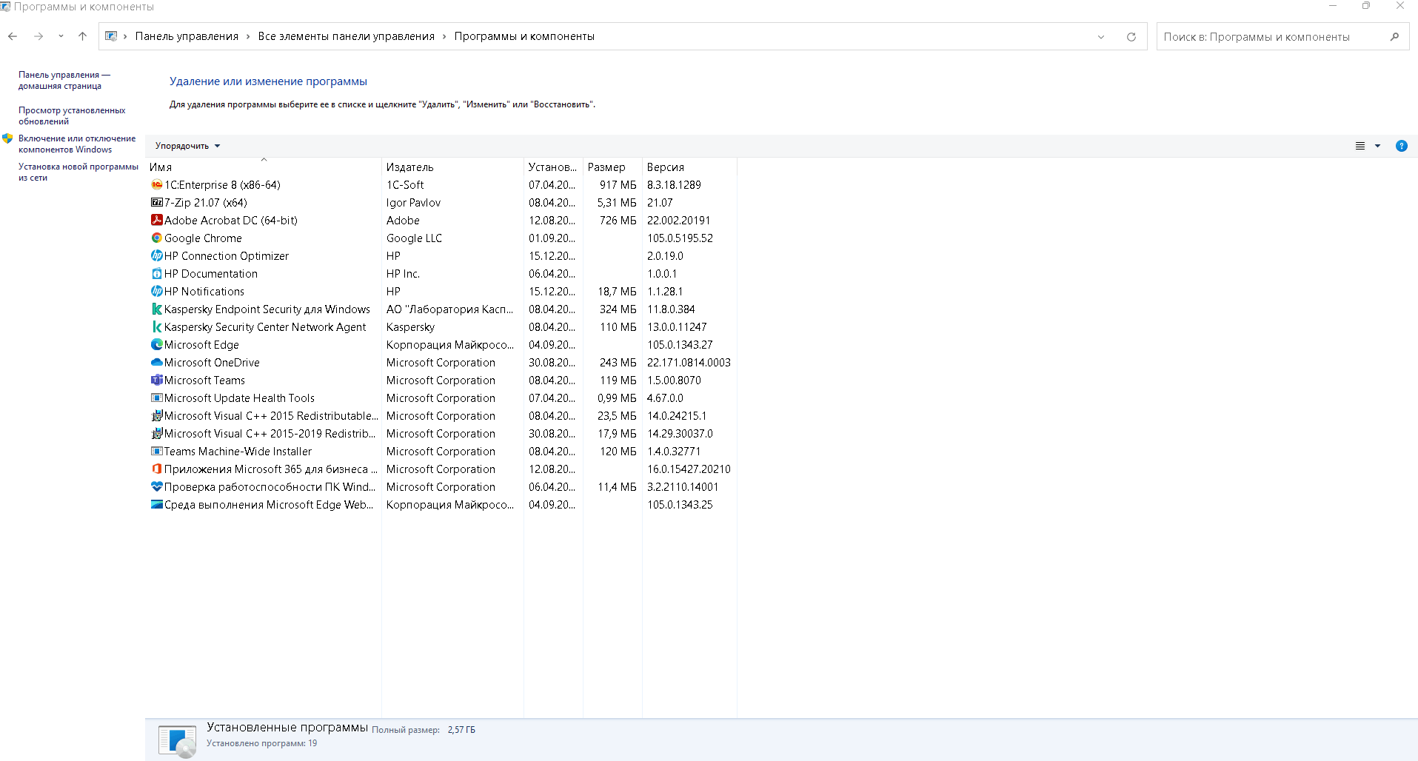This screenshot has height=761, width=1418.
Task: Click publisher Igor Pavlov cell
Action: 413,203
